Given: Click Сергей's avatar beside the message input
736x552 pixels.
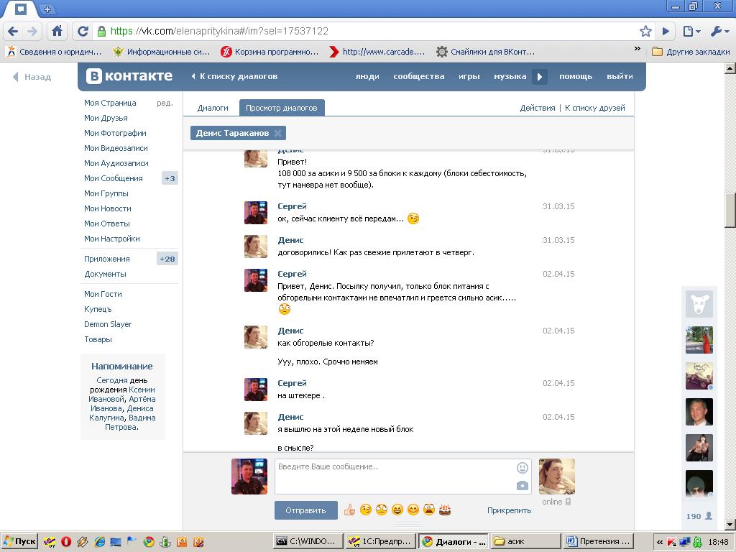Looking at the screenshot, I should (x=249, y=477).
